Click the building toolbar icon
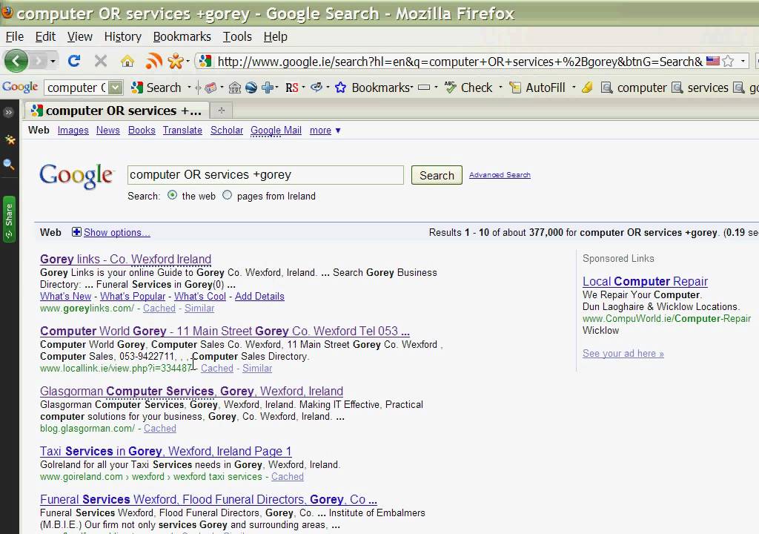 pyautogui.click(x=235, y=88)
